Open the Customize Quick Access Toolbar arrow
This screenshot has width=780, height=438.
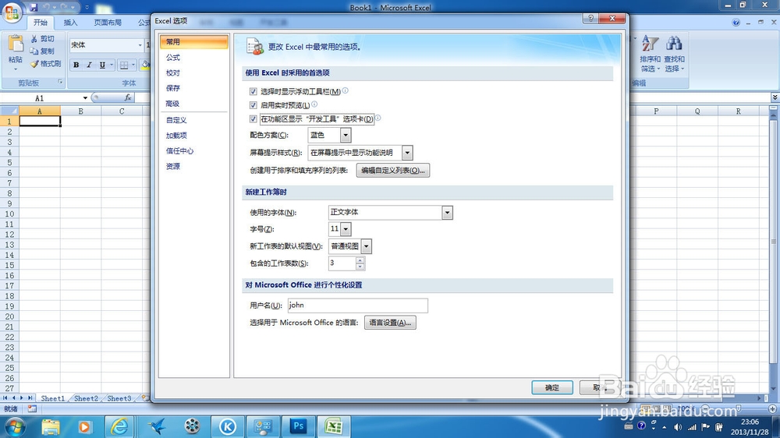point(87,8)
